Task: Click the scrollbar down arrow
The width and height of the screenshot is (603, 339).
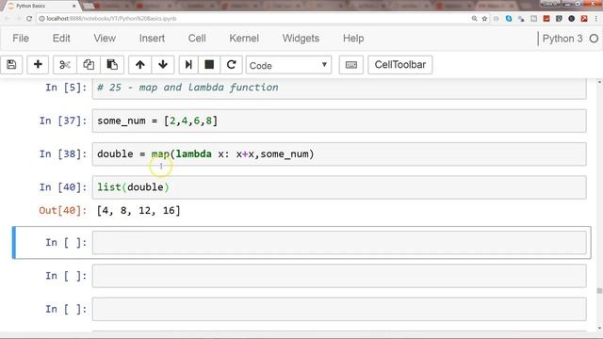Action: point(599,328)
